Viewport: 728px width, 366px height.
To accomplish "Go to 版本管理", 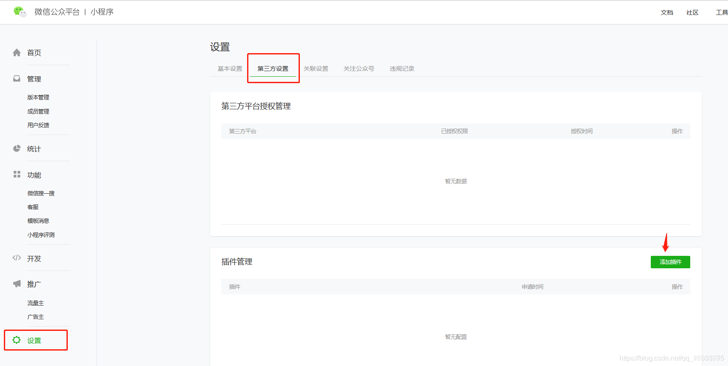I will pyautogui.click(x=38, y=97).
